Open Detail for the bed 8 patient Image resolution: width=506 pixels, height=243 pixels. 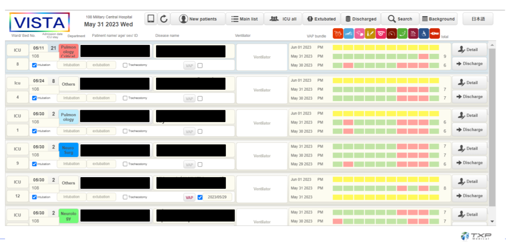point(469,50)
